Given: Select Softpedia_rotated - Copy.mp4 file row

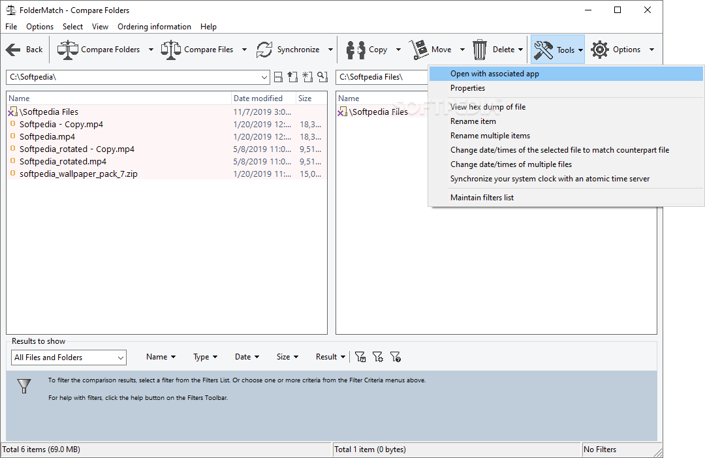Looking at the screenshot, I should point(167,149).
